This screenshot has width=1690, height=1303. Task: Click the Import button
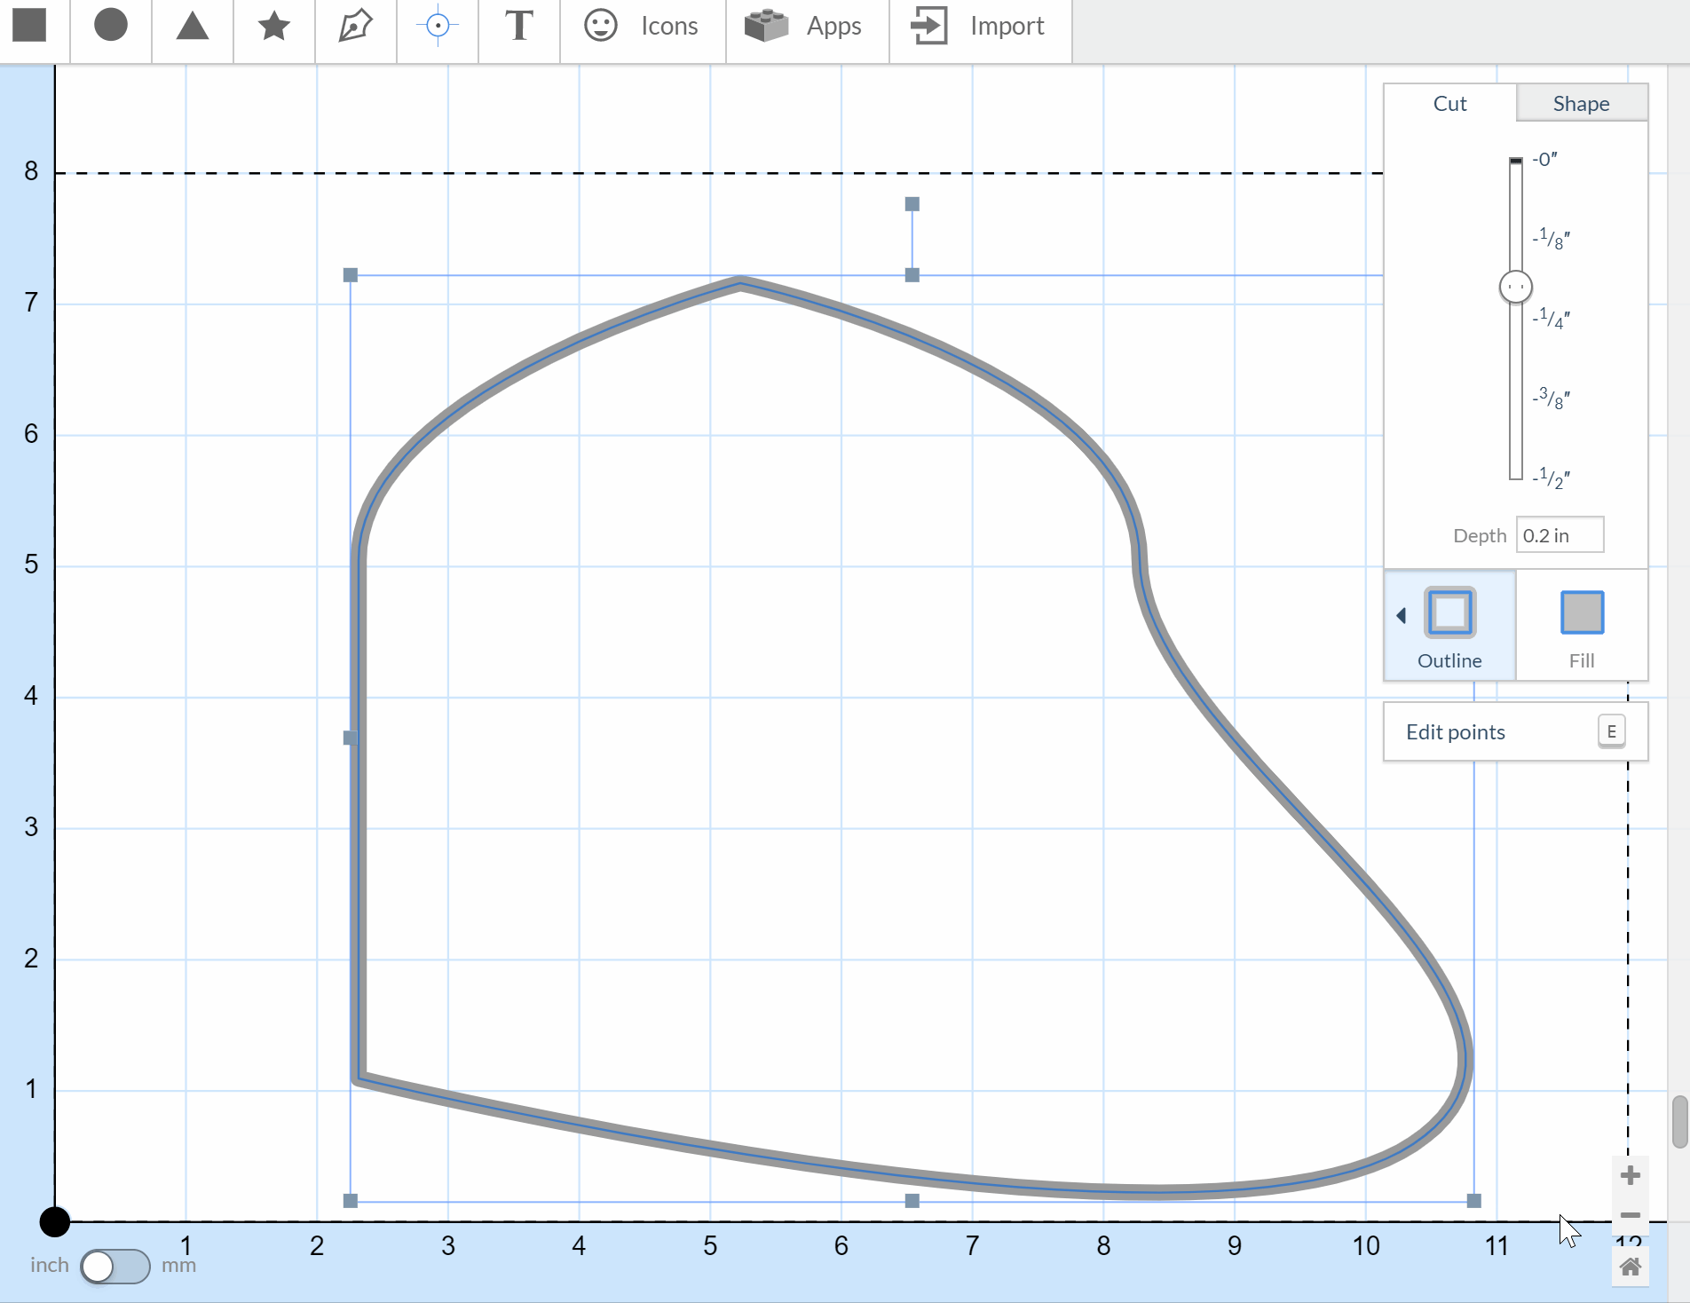(979, 26)
